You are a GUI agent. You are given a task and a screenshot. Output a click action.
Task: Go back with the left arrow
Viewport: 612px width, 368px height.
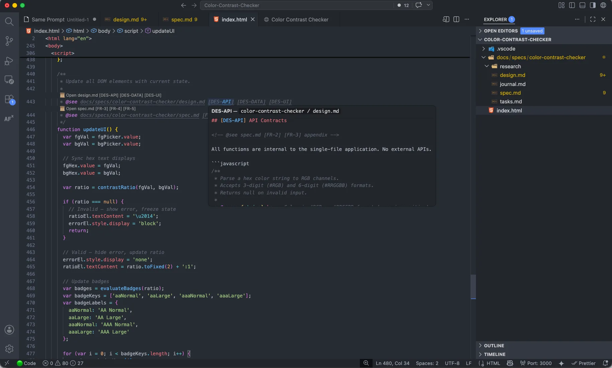(184, 5)
